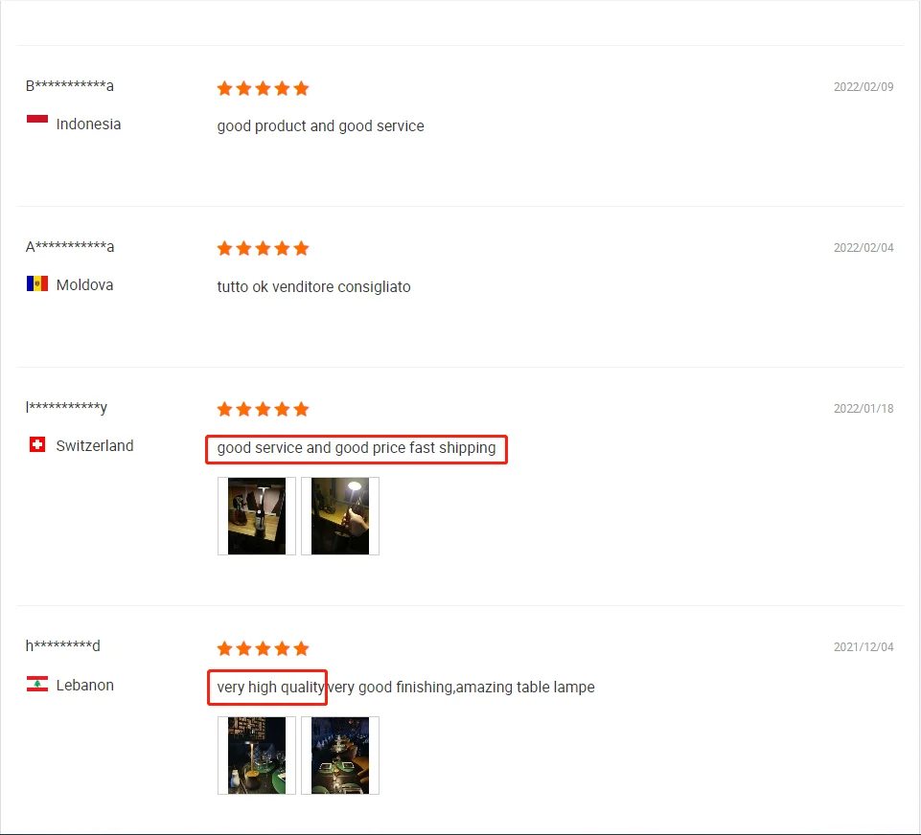Click the star rating of Indonesia review

click(263, 88)
